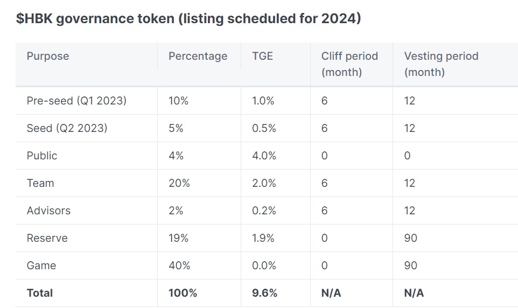Click the Team row label
The image size is (518, 308).
(x=40, y=183)
